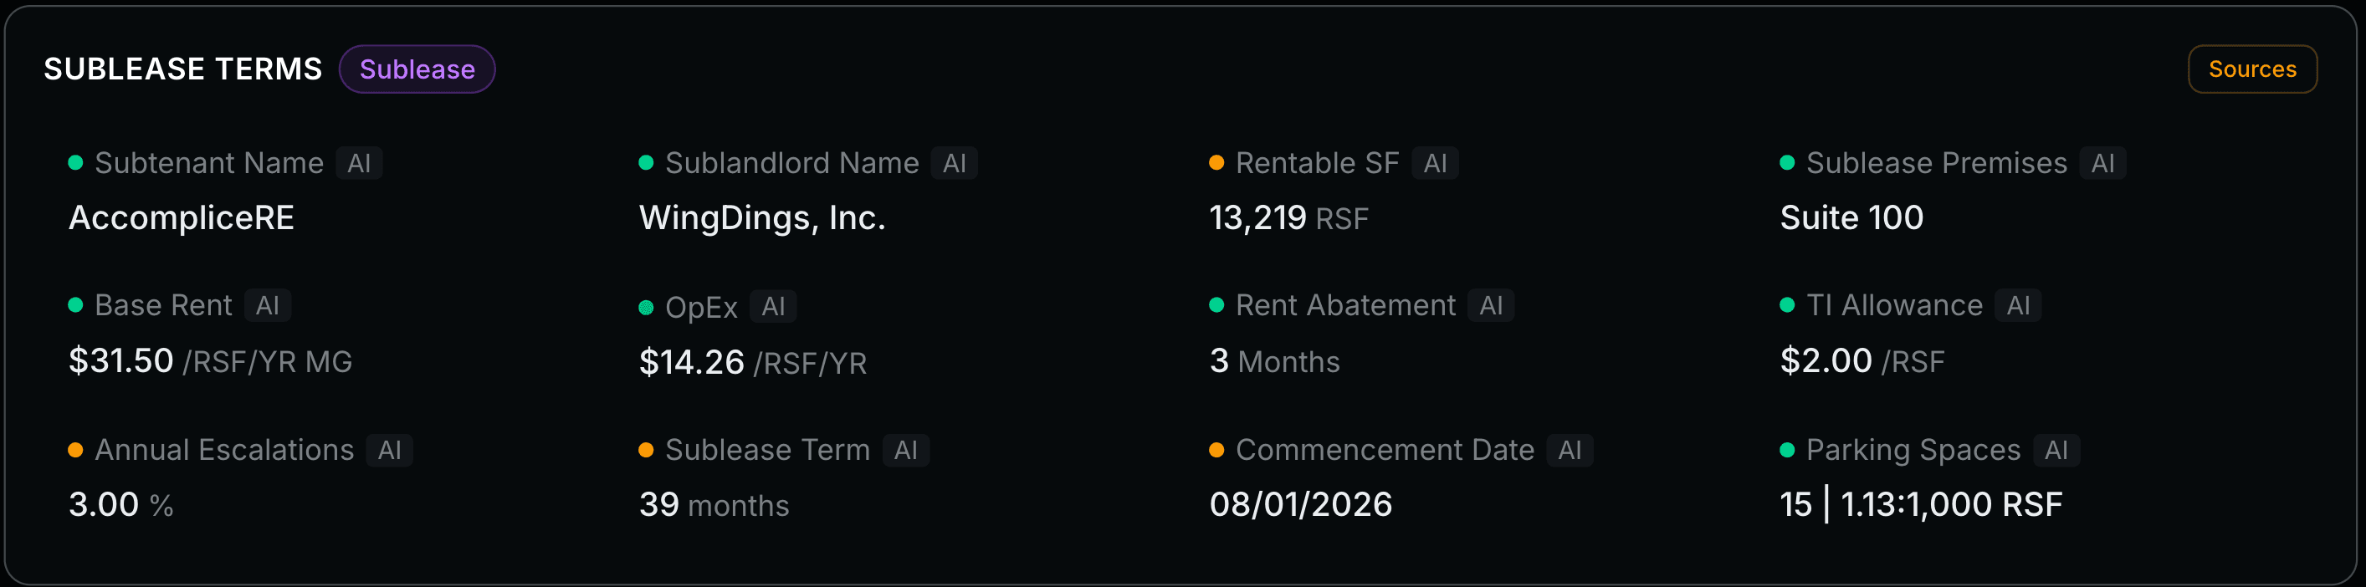2366x587 pixels.
Task: Open the AI badge next to Base Rent
Action: 267,305
